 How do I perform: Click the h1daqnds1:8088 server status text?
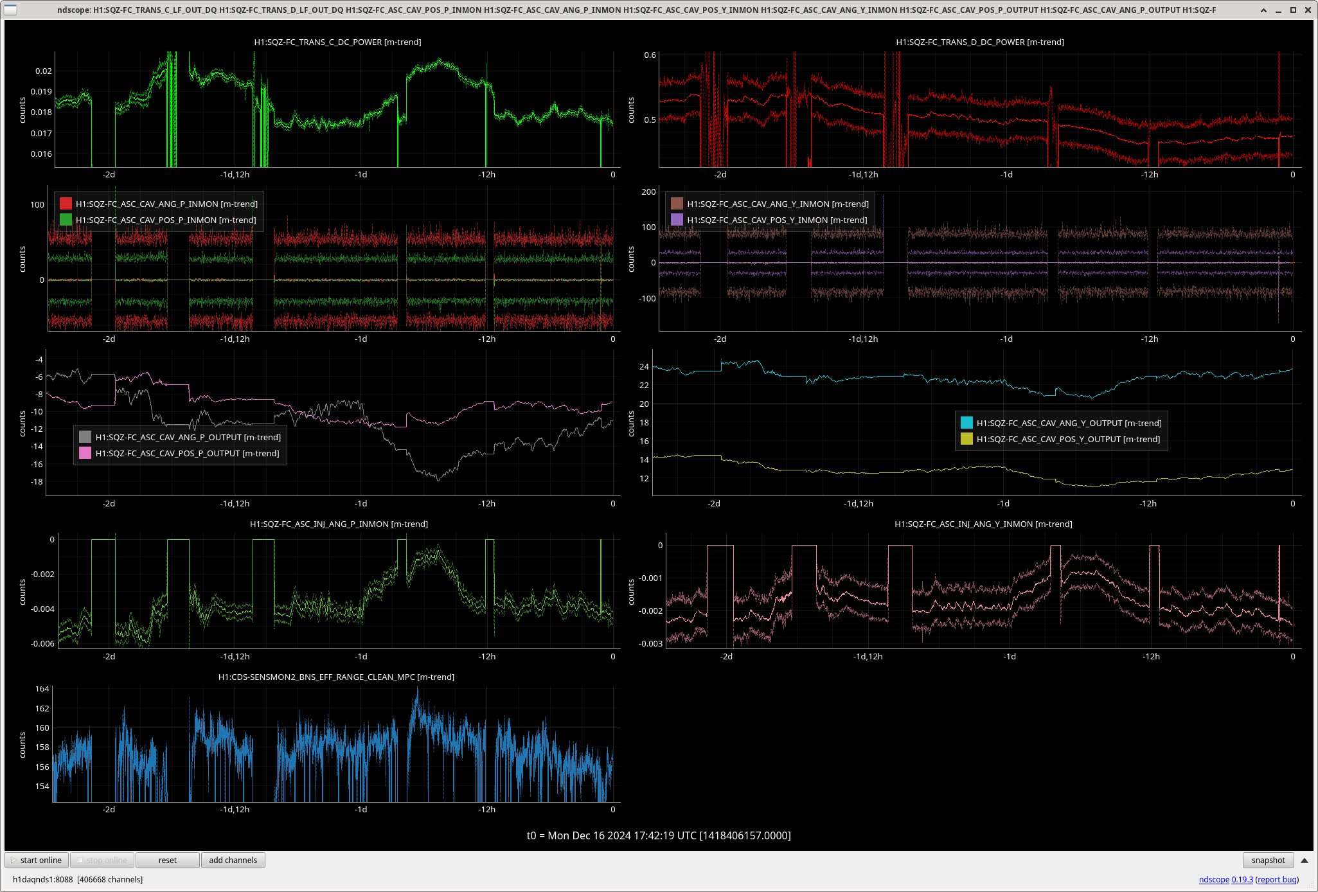pos(78,879)
